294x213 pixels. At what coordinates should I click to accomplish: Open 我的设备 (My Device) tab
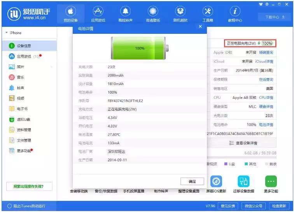click(71, 14)
